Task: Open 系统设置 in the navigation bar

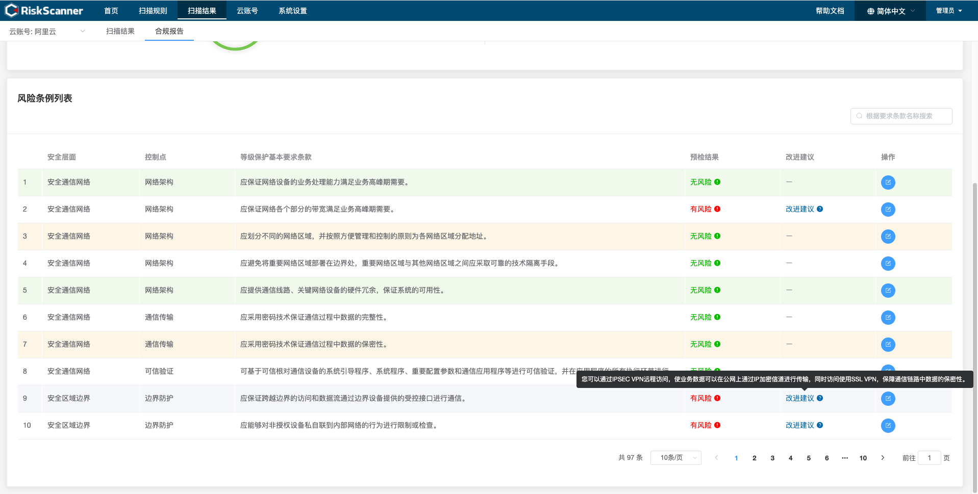Action: (292, 11)
